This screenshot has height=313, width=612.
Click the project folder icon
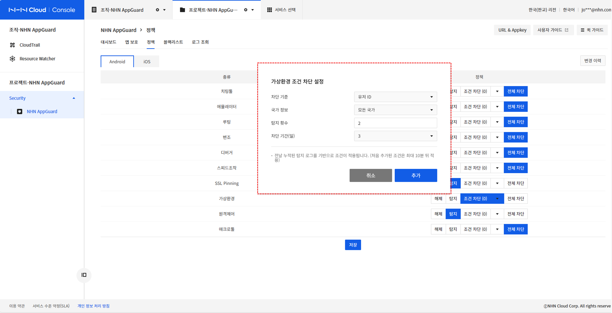182,10
